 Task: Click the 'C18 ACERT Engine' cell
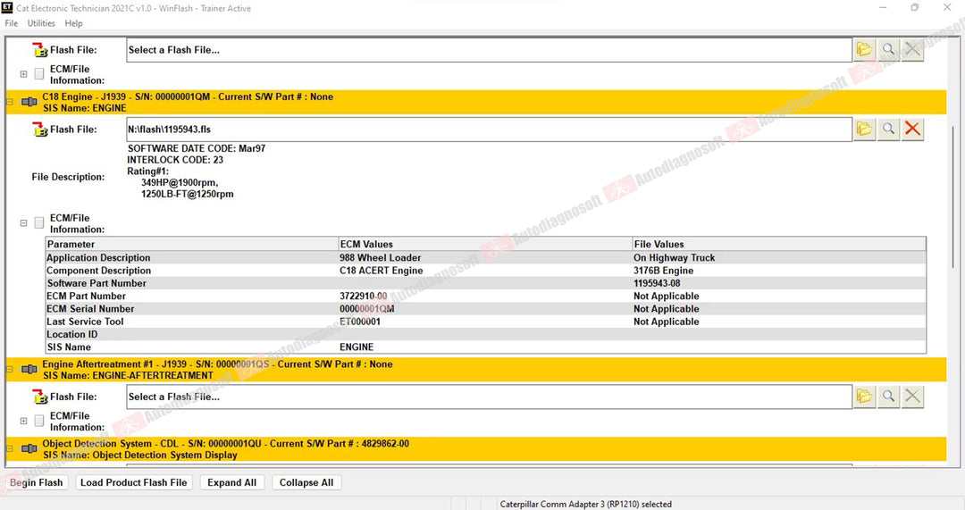coord(381,271)
